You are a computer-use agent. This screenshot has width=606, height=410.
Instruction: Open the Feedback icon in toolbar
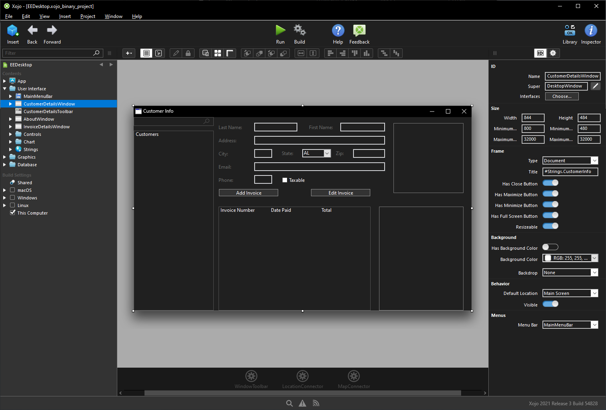point(359,30)
